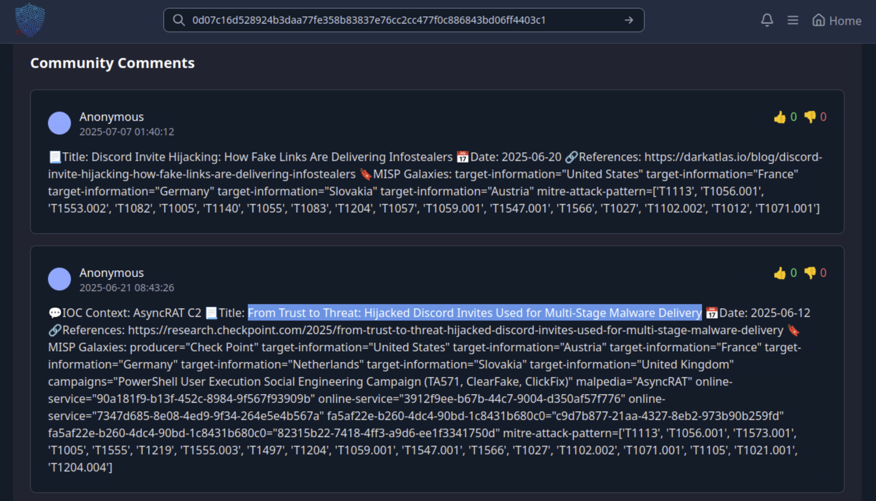Open the hamburger menu icon

793,20
